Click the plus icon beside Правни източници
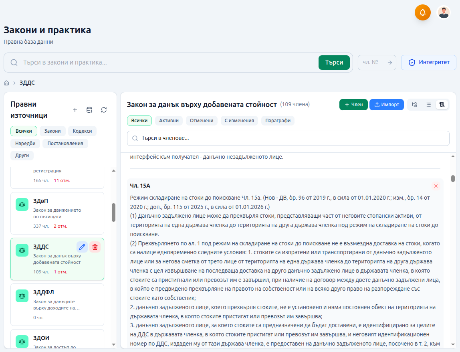460x352 pixels. pyautogui.click(x=75, y=110)
